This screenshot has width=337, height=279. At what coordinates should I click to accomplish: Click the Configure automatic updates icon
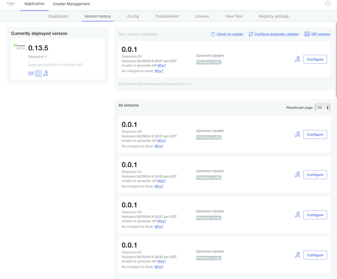251,34
